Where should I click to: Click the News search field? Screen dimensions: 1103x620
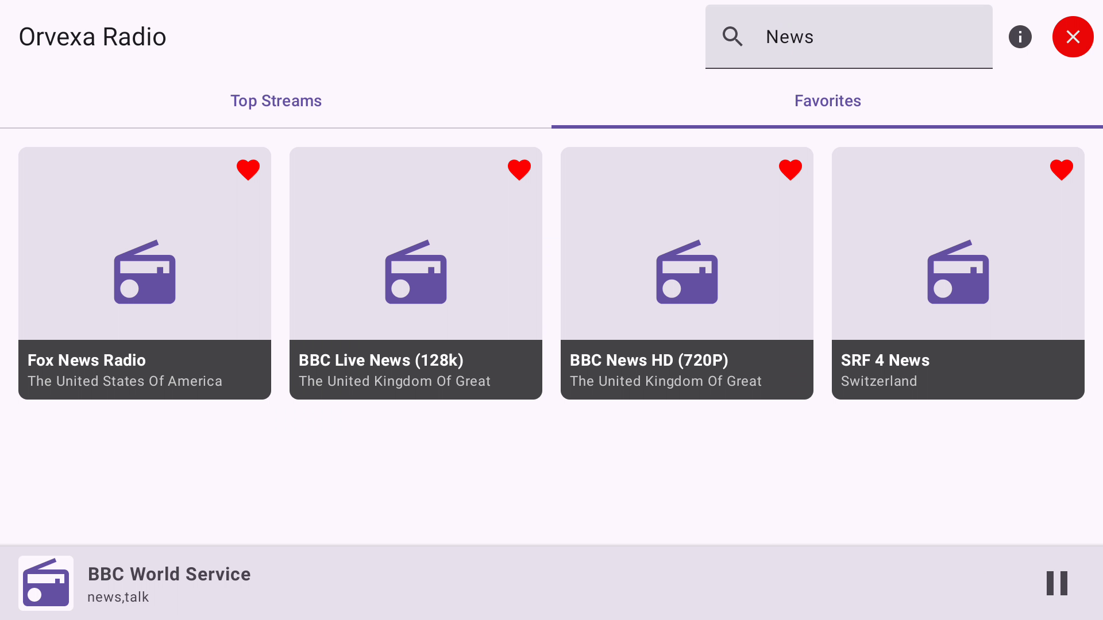coord(849,37)
